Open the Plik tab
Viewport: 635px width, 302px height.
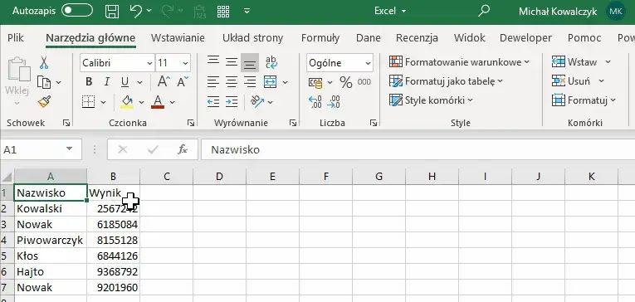coord(16,38)
